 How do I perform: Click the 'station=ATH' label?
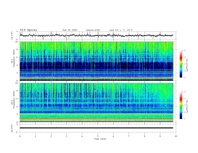tap(93, 30)
